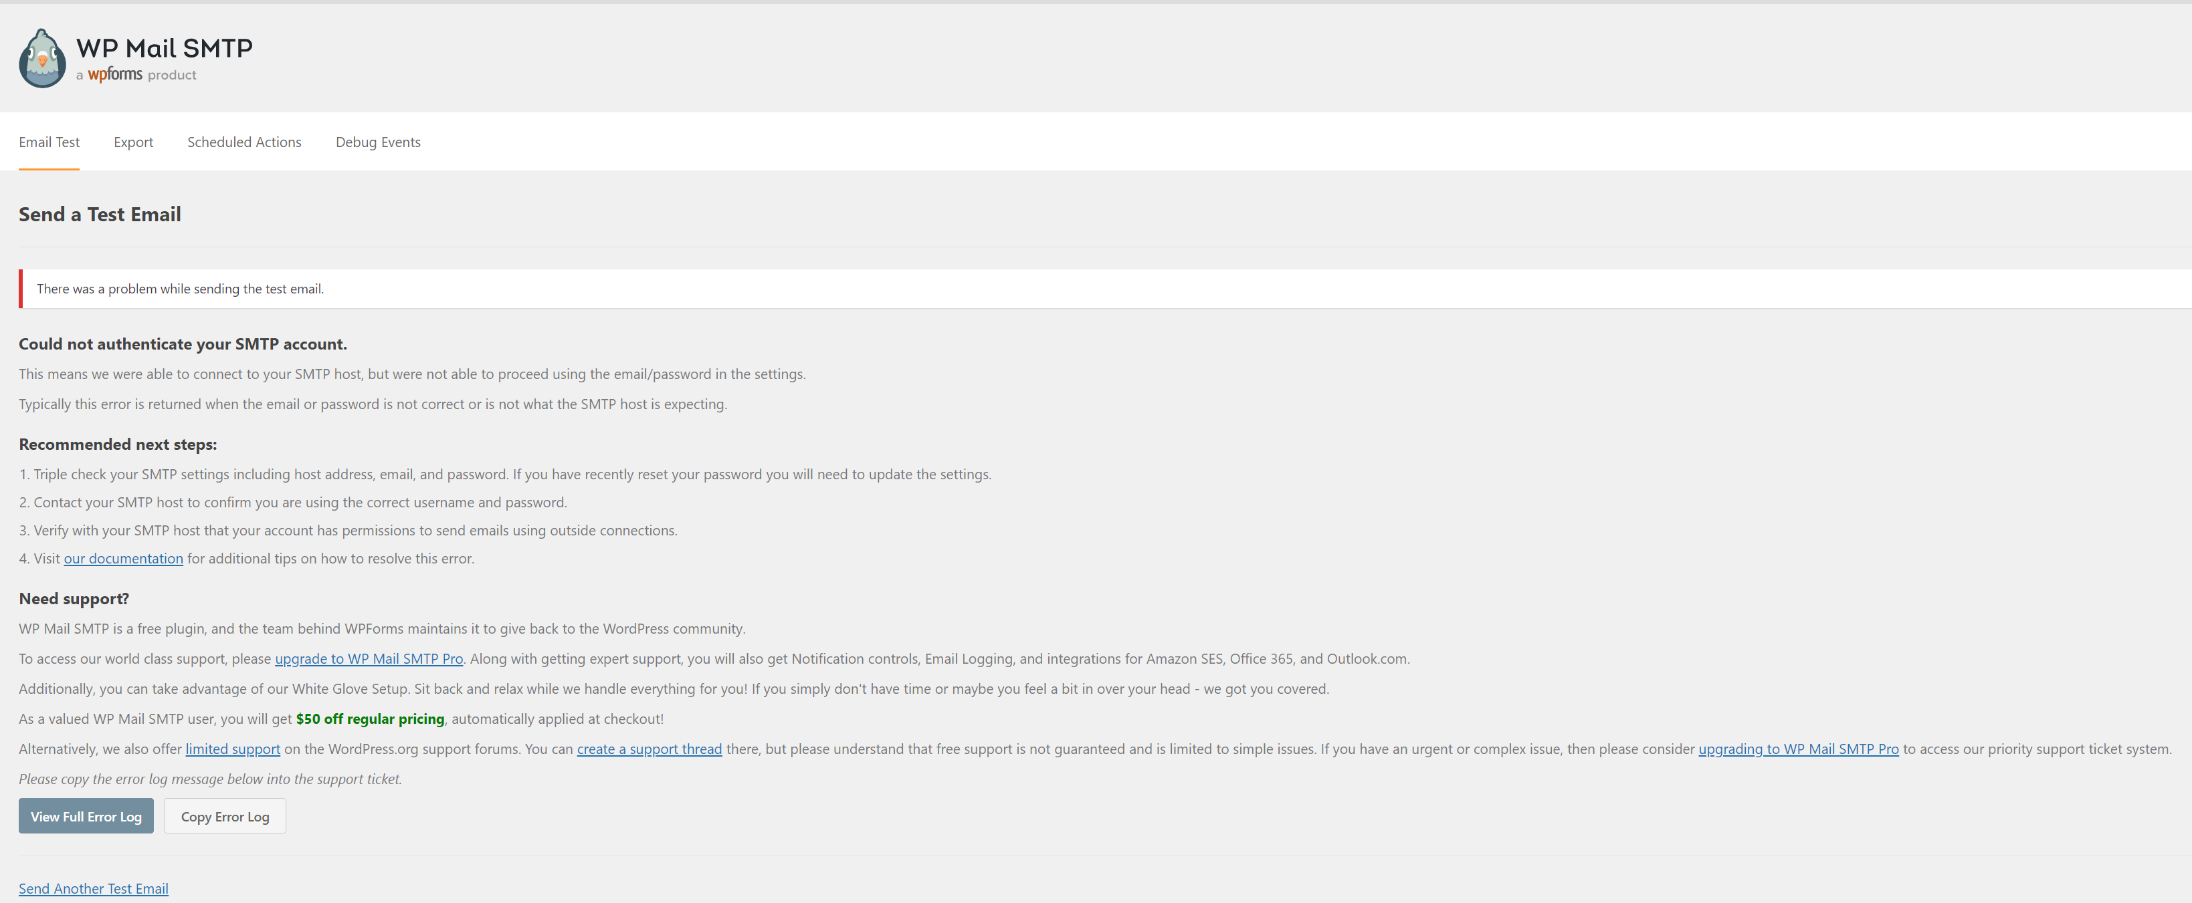Click 'Typically this error is returned' sentence
Image resolution: width=2192 pixels, height=903 pixels.
[373, 405]
